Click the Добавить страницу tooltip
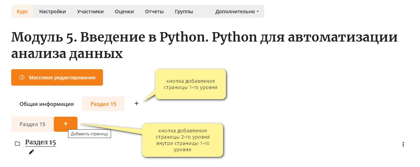Viewport: 420px width, 167px height. (89, 134)
